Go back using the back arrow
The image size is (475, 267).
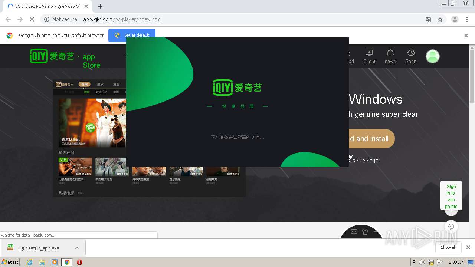8,19
